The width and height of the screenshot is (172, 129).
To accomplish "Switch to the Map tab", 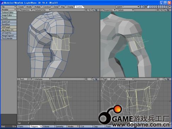I will (x=63, y=7).
